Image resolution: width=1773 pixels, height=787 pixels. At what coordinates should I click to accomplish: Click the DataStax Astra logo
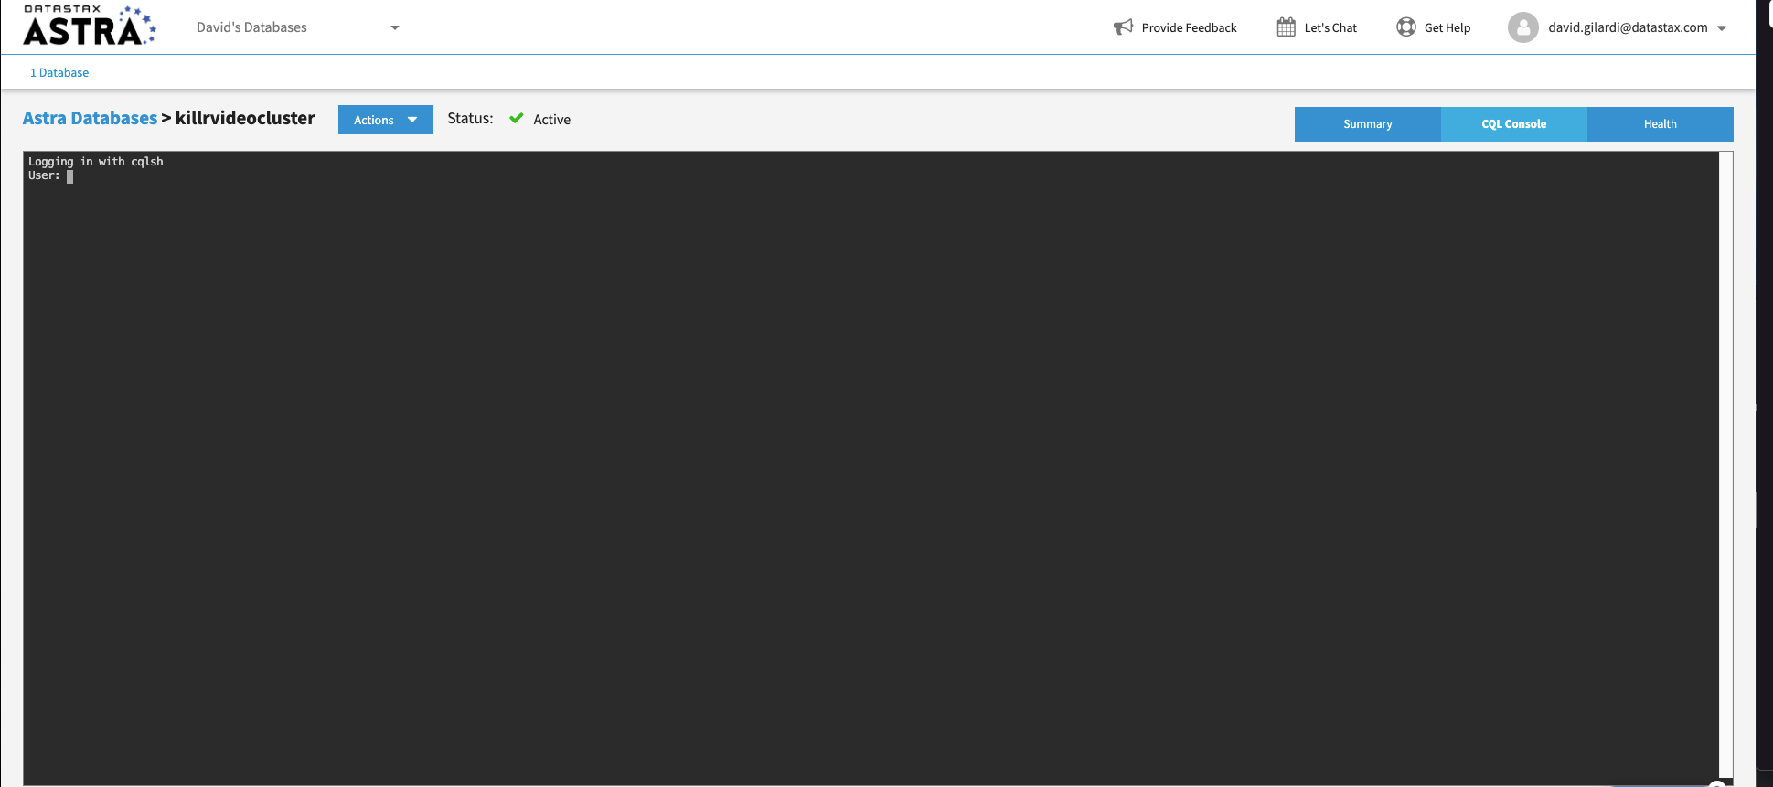tap(90, 26)
